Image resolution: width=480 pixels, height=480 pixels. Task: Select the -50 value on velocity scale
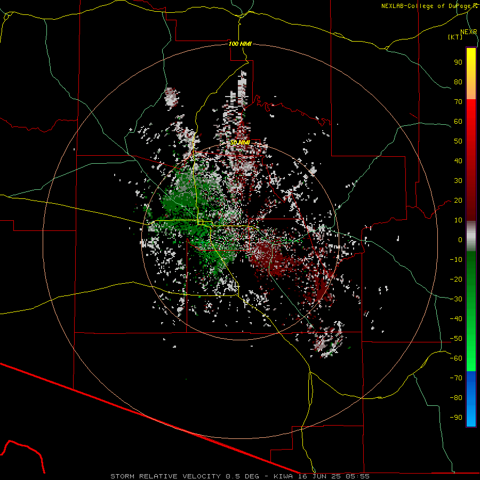(456, 339)
